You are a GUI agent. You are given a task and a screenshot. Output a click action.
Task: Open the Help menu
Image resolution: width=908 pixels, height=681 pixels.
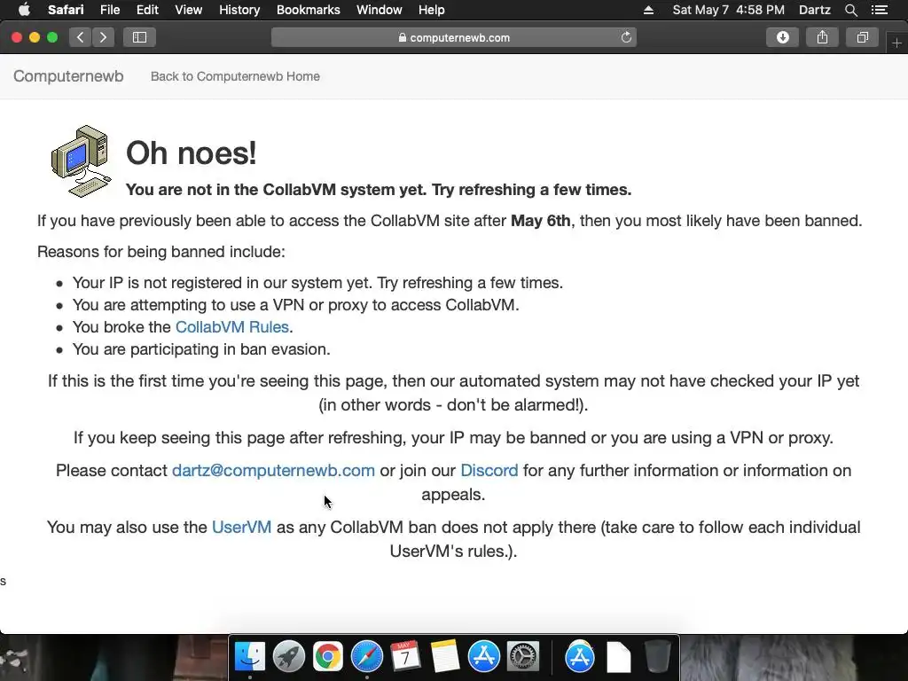(432, 10)
